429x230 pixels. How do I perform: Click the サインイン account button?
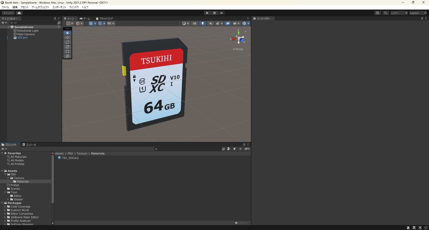coord(8,13)
